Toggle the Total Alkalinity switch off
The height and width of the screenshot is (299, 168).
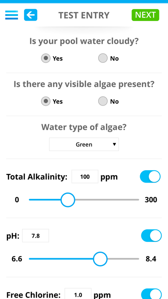[x=150, y=177]
